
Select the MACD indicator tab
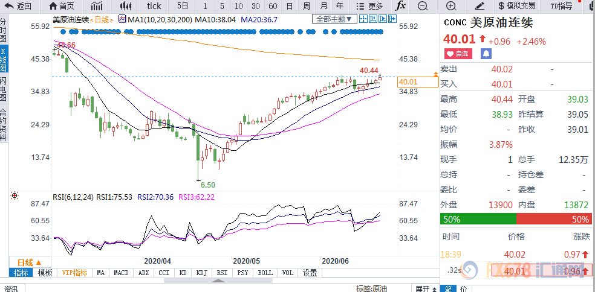click(x=122, y=273)
